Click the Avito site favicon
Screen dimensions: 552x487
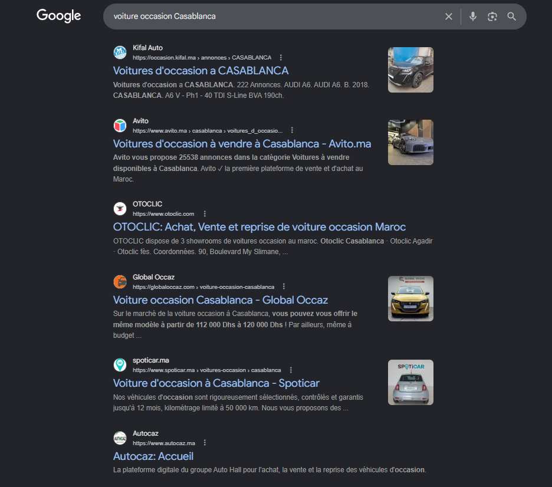point(120,126)
